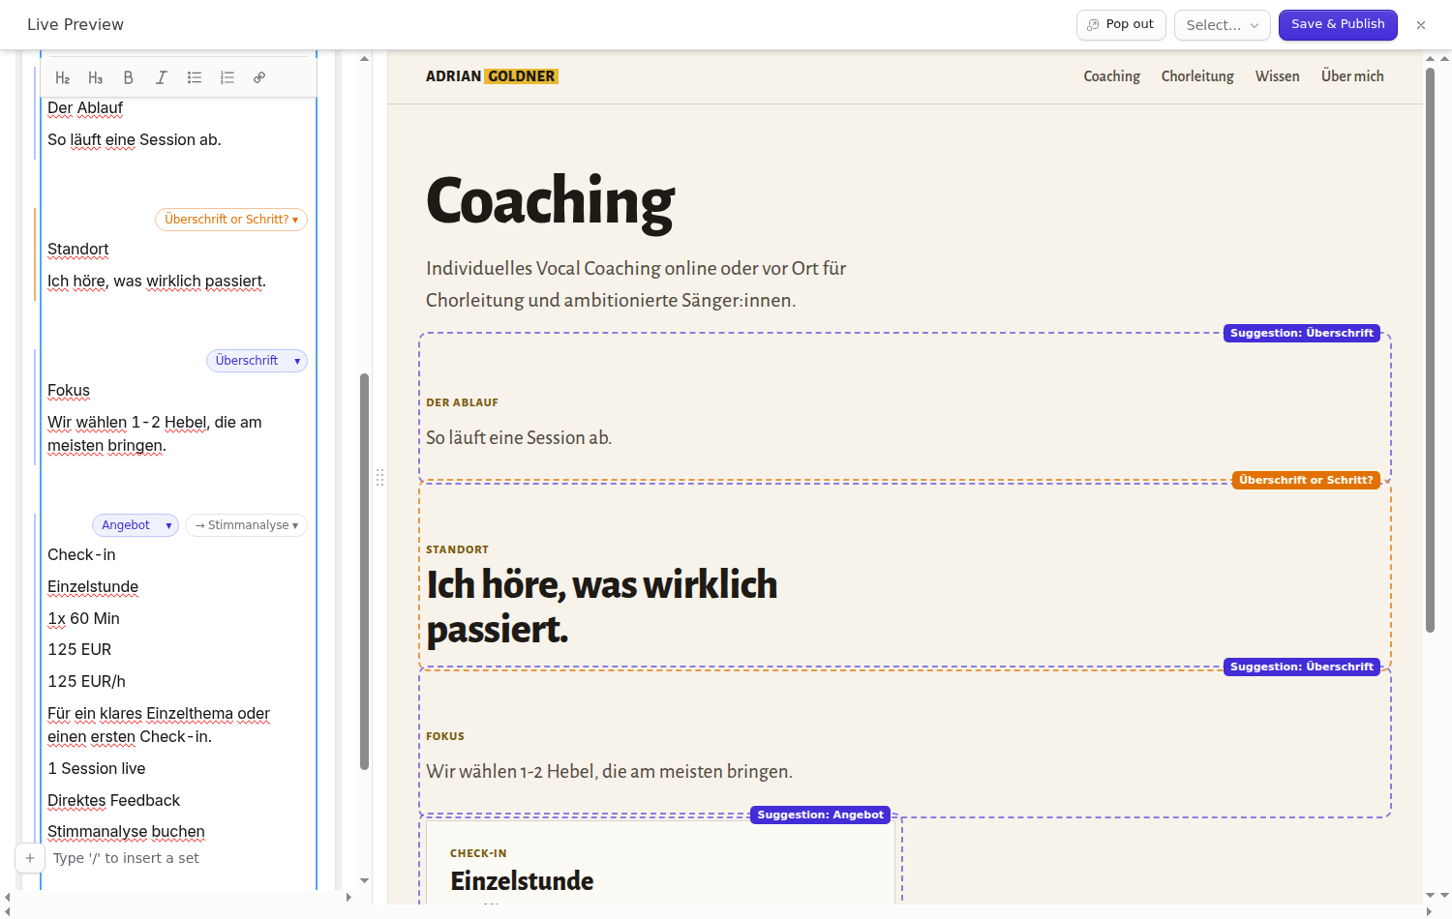
Task: Insert a bulleted list
Action: tap(195, 78)
